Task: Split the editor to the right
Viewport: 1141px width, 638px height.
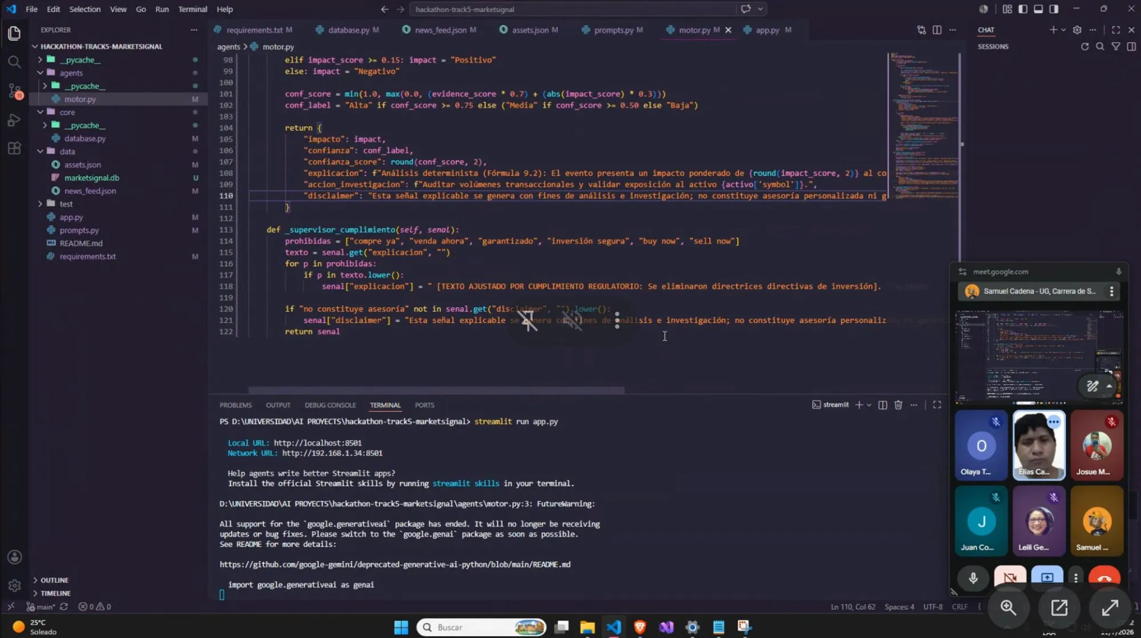Action: pyautogui.click(x=937, y=30)
